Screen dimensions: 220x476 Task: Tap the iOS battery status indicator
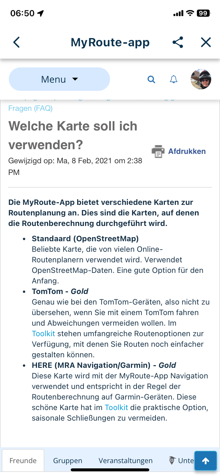click(204, 13)
